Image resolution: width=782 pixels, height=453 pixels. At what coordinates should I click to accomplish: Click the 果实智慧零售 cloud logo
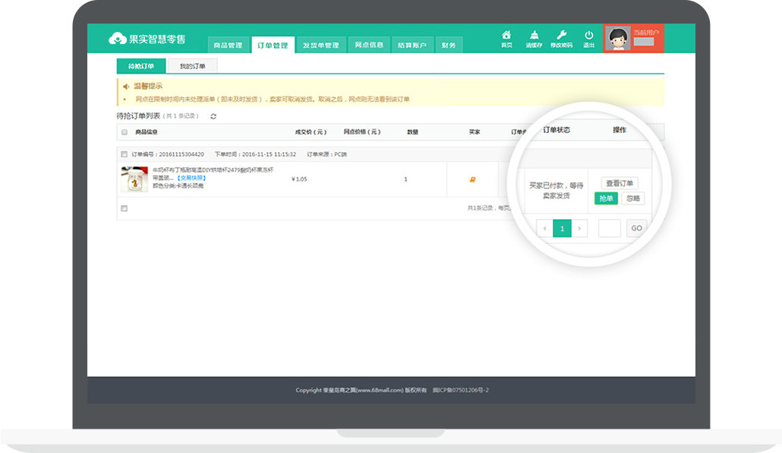pyautogui.click(x=118, y=39)
